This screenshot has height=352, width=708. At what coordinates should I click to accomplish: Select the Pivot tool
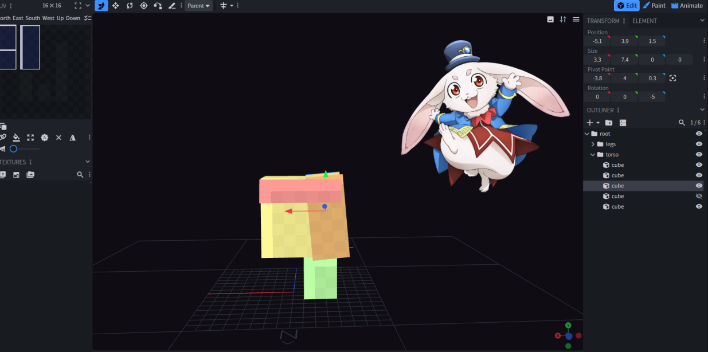point(144,6)
